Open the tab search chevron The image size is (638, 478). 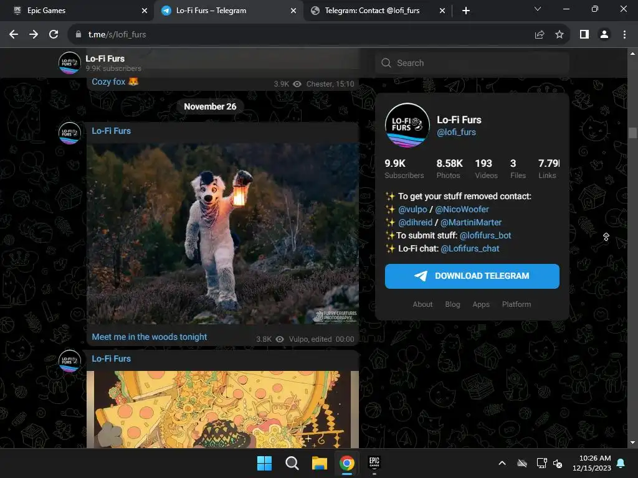coord(538,9)
